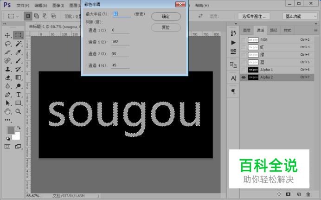Image resolution: width=321 pixels, height=200 pixels.
Task: Select the Healing Brush tool
Action: pyautogui.click(x=7, y=61)
